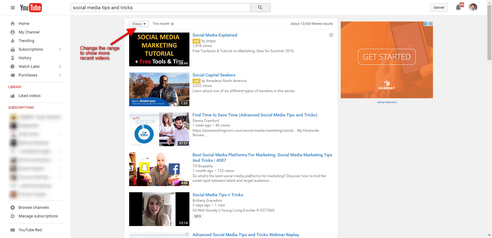Go to Trending in the sidebar
This screenshot has width=492, height=238.
[x=26, y=41]
